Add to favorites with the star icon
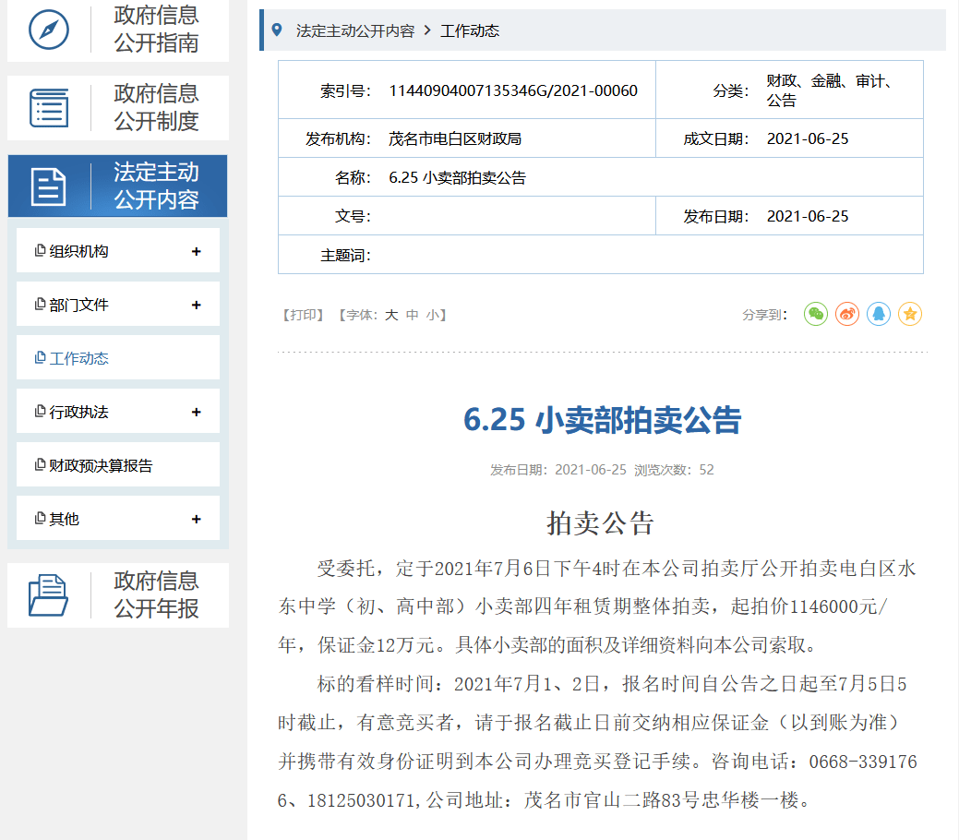959x840 pixels. [910, 314]
